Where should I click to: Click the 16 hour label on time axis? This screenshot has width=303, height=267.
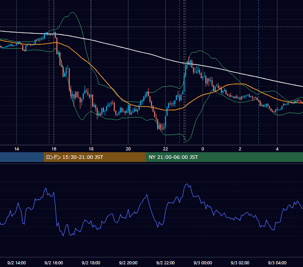(54, 149)
